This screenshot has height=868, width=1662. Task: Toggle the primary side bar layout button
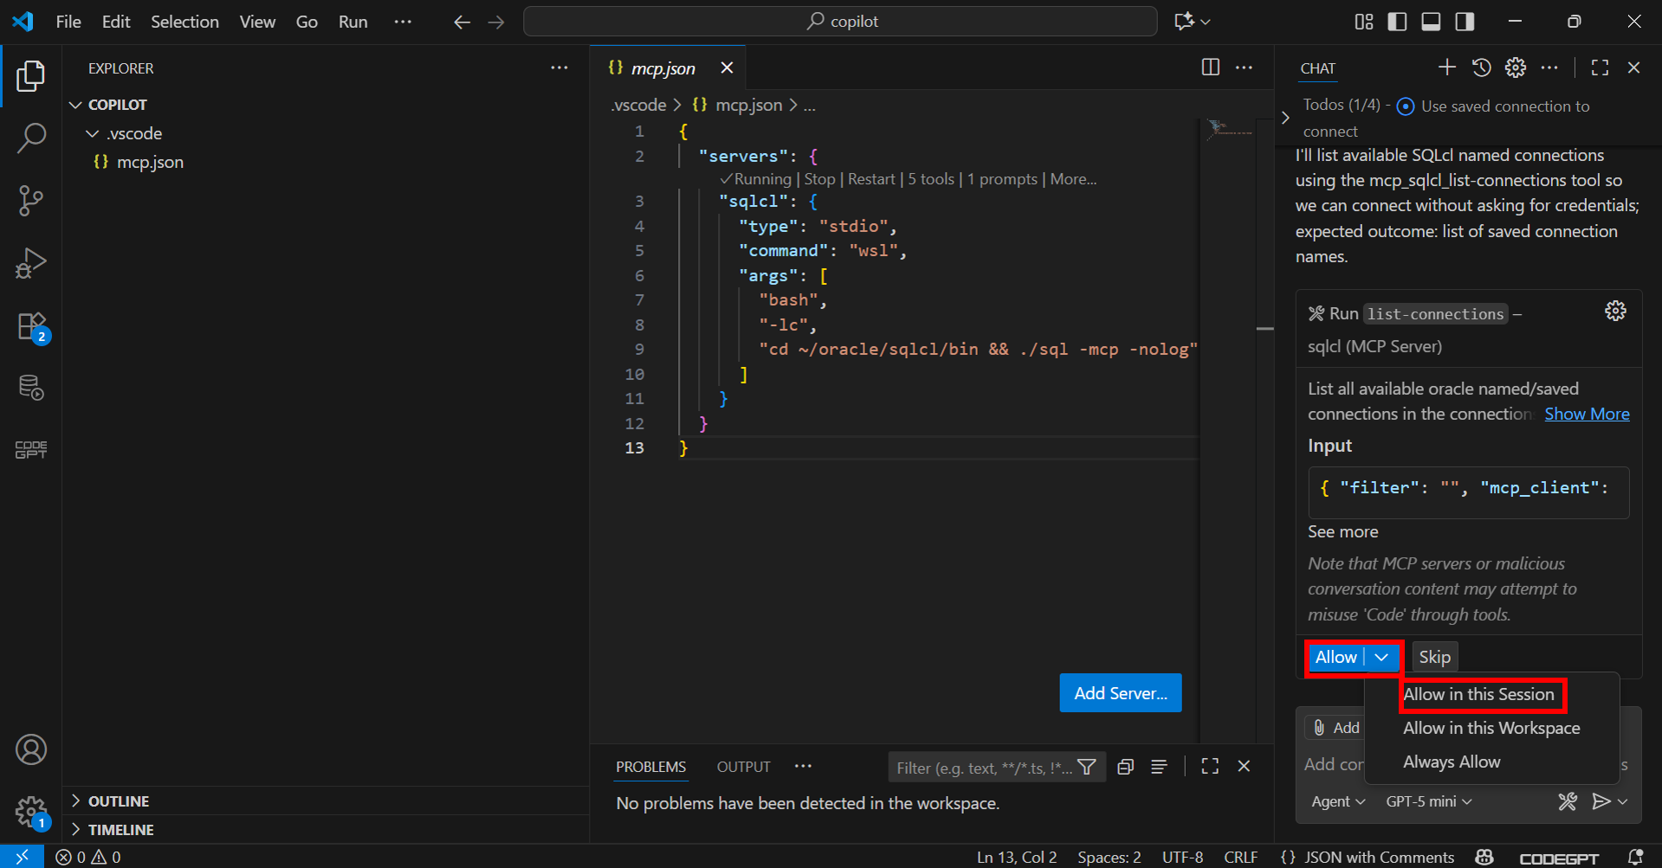1397,22
